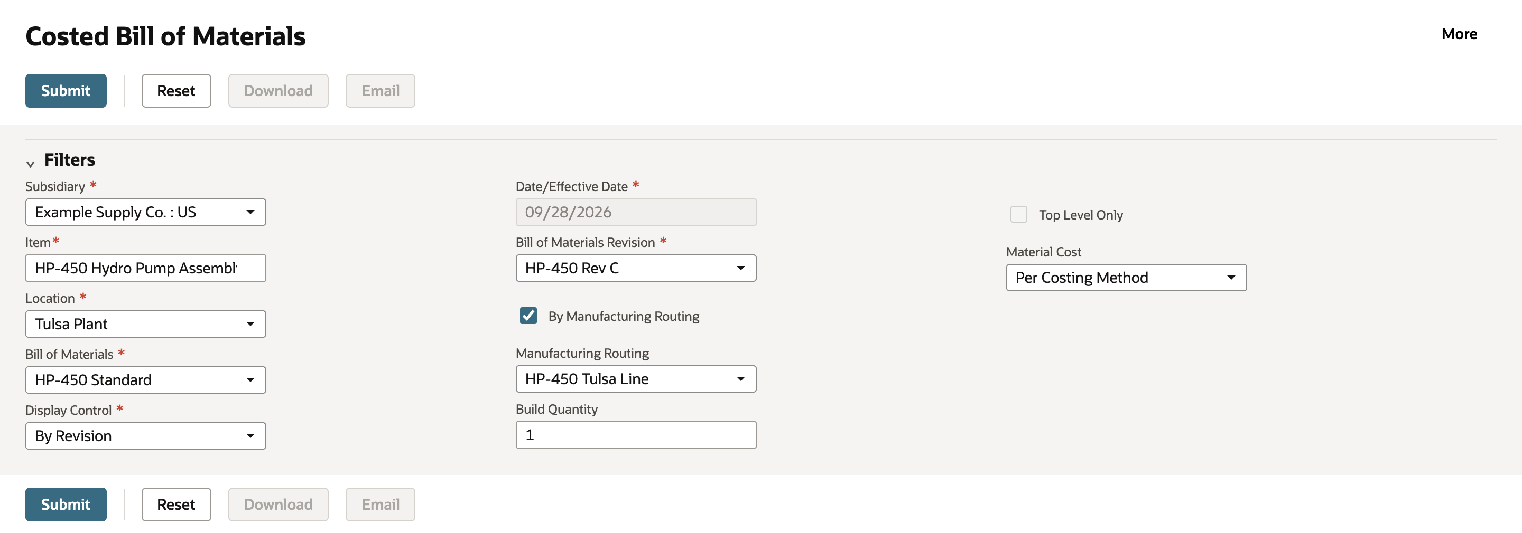This screenshot has height=533, width=1522.
Task: Click the By Manufacturing Routing label
Action: (624, 317)
